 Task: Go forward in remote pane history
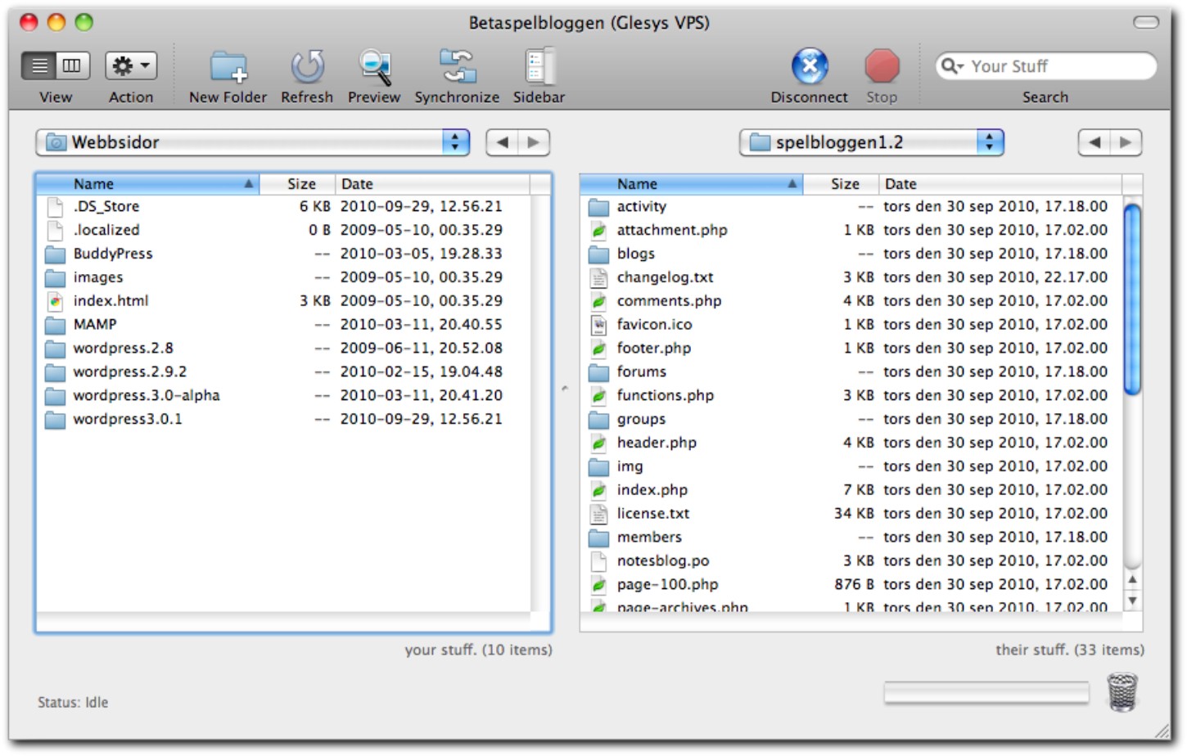point(1126,142)
